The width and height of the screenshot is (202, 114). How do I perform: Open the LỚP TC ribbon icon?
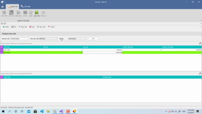point(25,14)
